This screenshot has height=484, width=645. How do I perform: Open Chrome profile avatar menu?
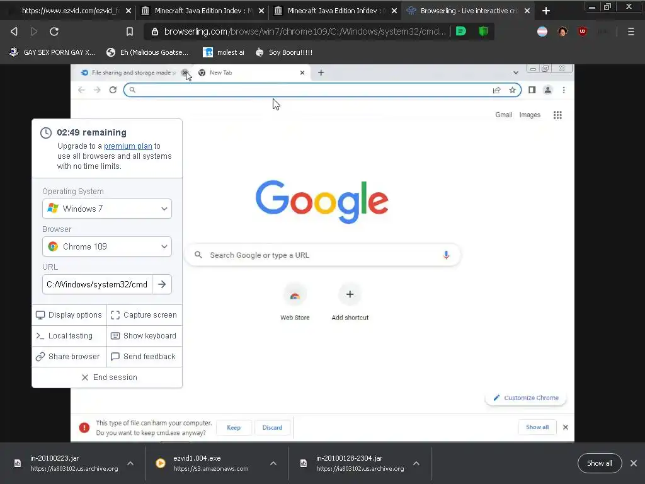click(547, 89)
